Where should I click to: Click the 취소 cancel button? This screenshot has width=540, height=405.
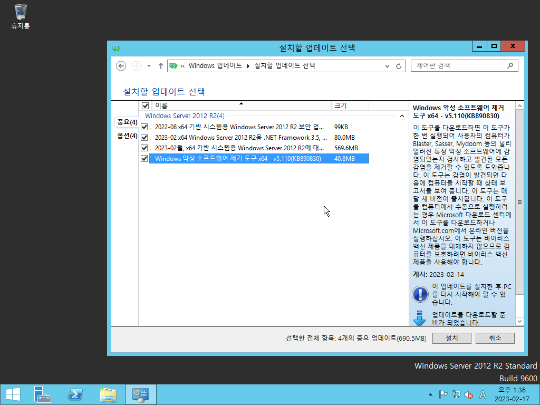click(x=495, y=338)
